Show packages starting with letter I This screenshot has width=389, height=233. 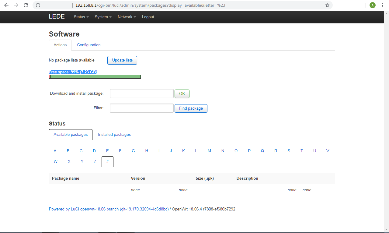tap(159, 151)
